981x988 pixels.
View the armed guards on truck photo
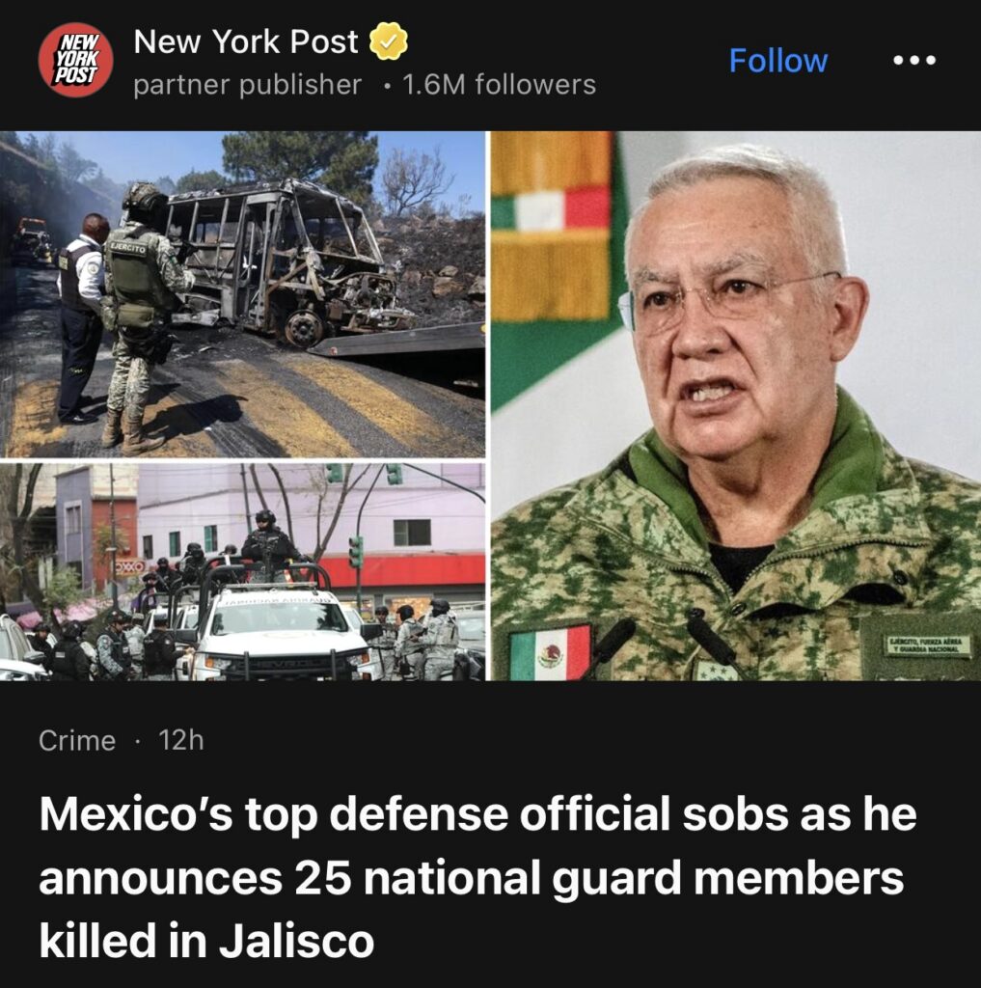coord(242,572)
